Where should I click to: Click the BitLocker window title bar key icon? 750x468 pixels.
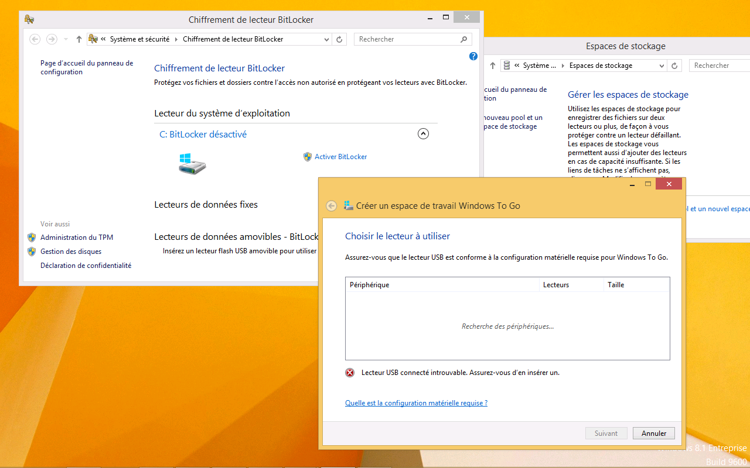pyautogui.click(x=29, y=19)
